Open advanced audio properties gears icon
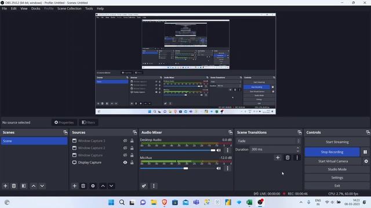Viewport: 371px width, 208px height. [x=144, y=186]
